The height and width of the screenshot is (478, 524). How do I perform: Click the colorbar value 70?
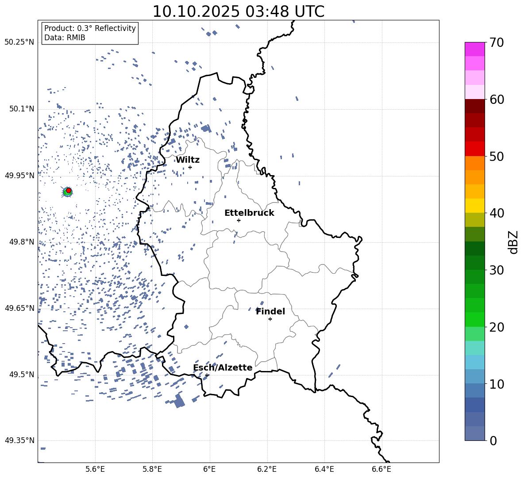497,43
